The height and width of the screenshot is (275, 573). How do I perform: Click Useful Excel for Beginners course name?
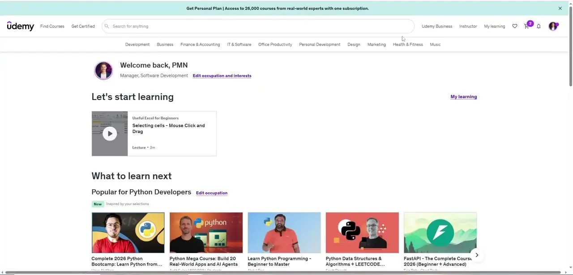pos(155,118)
